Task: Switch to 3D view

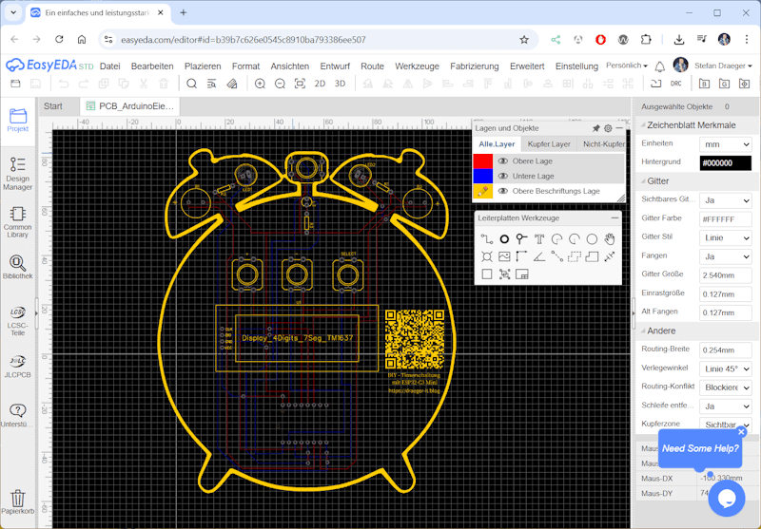Action: click(x=341, y=84)
